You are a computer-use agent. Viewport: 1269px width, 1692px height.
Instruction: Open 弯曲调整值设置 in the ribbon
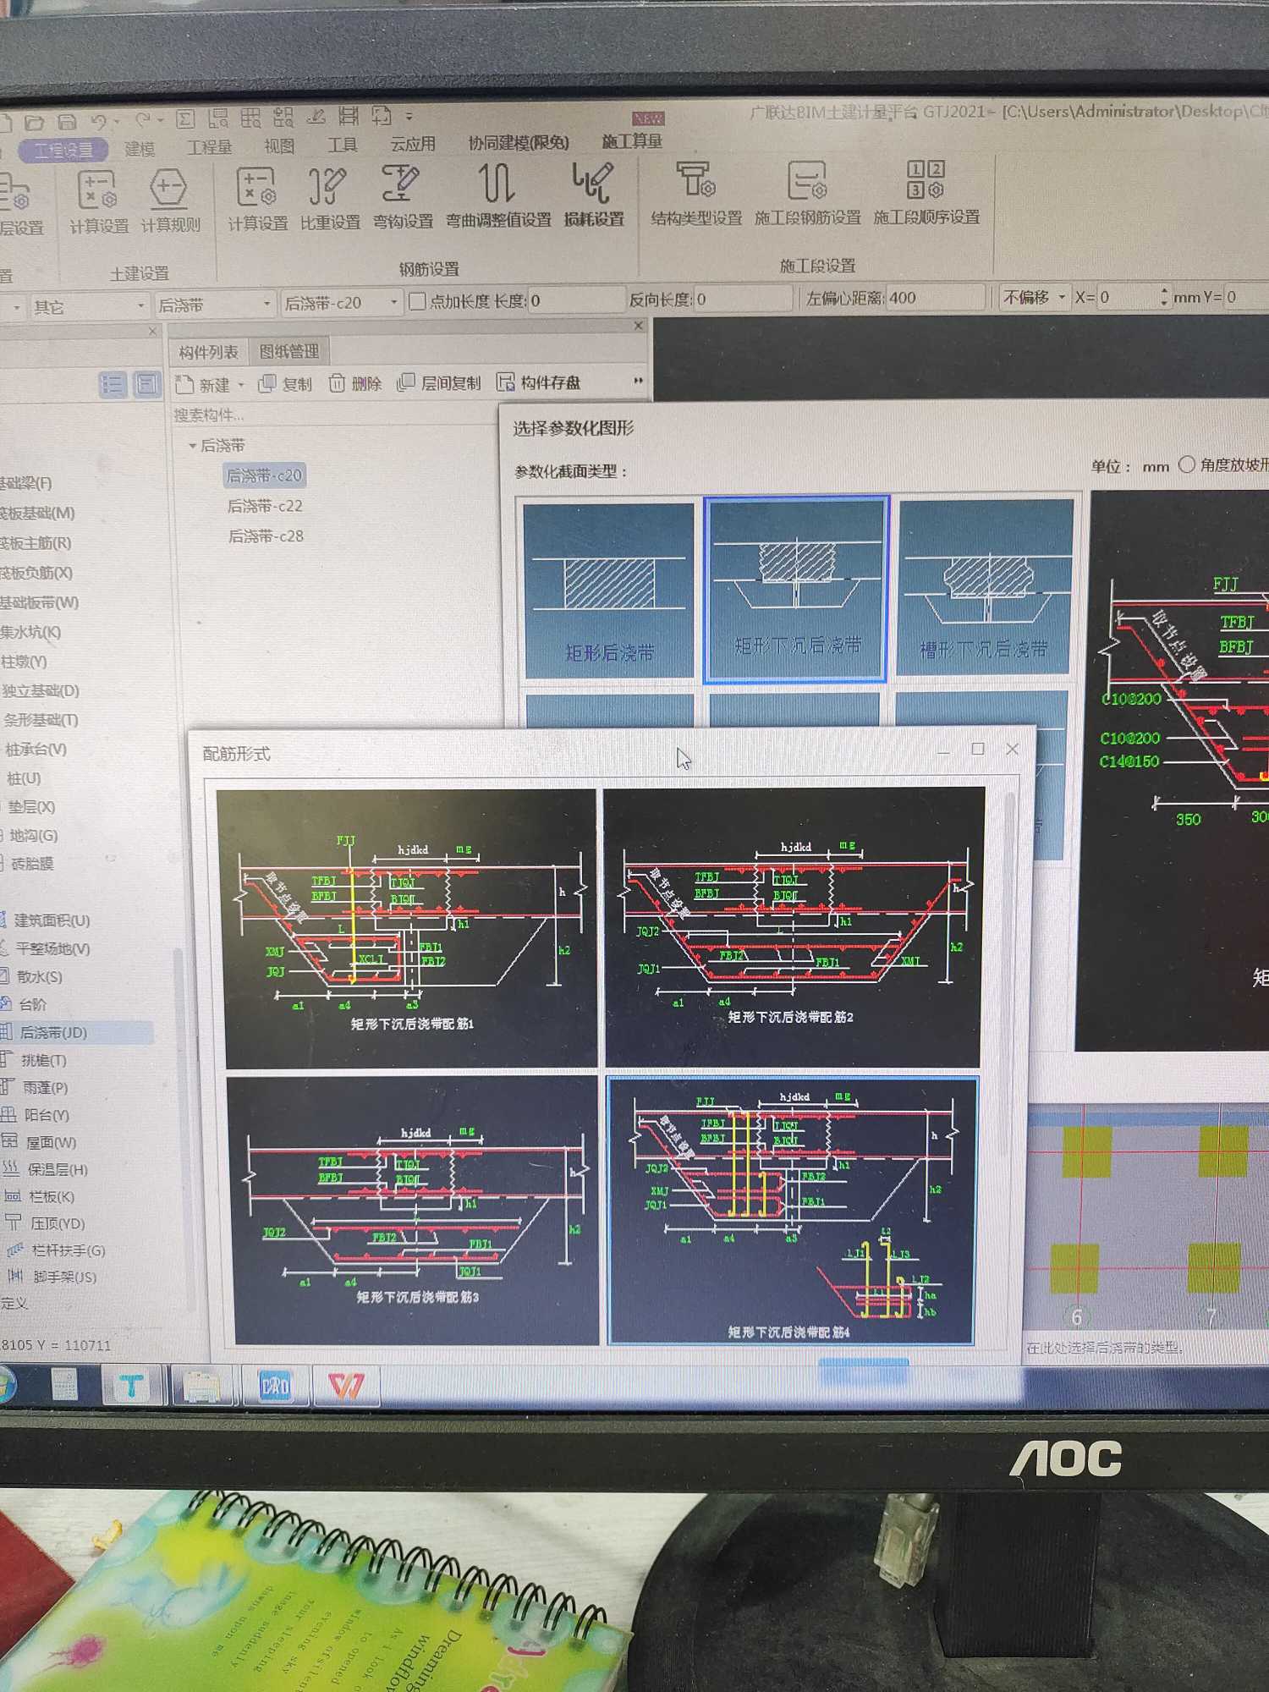pyautogui.click(x=498, y=195)
